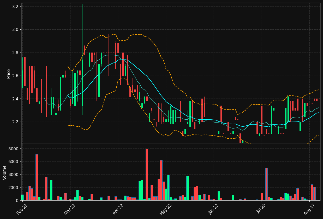Click the 'May 22' date label

tap(165, 209)
